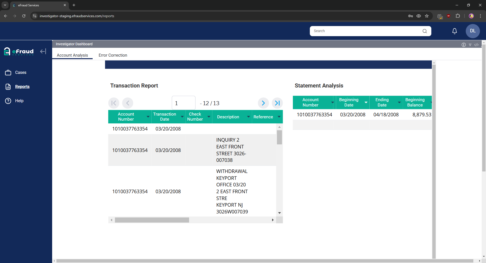486x263 pixels.
Task: Click the table scroll-up arrow
Action: [x=279, y=127]
